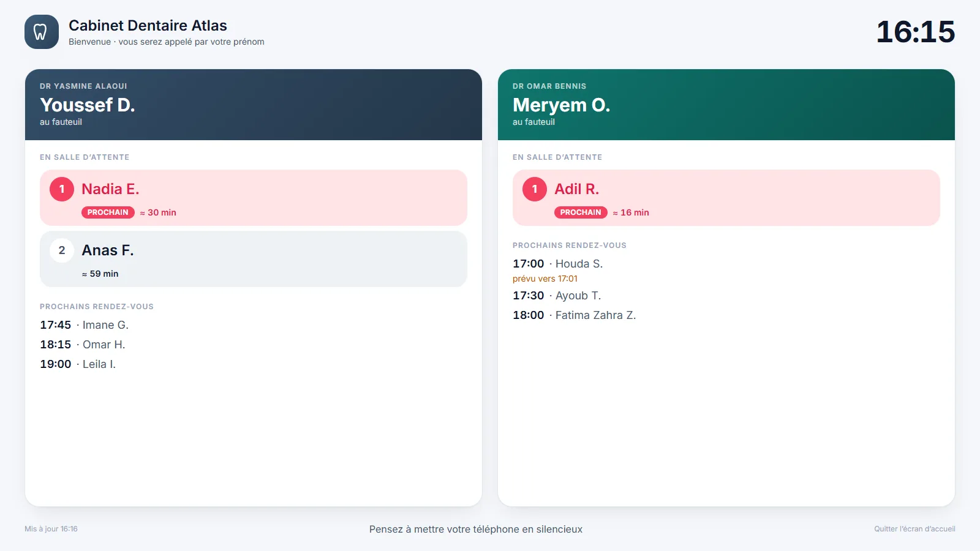This screenshot has height=551, width=980.
Task: Click PROCHAINS RENDEZ-VOUS heading under Dr Bennis
Action: click(570, 246)
